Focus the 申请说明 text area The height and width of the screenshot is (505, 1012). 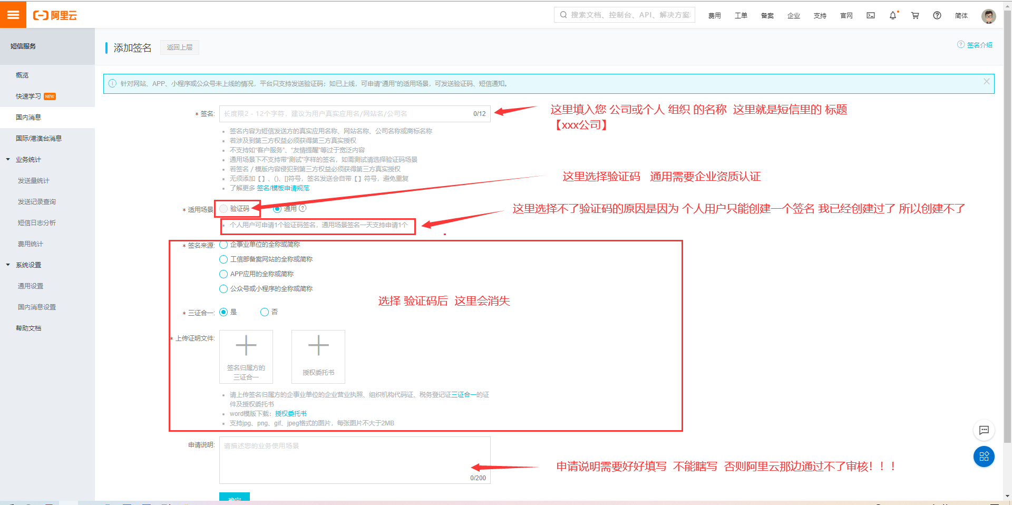click(355, 460)
